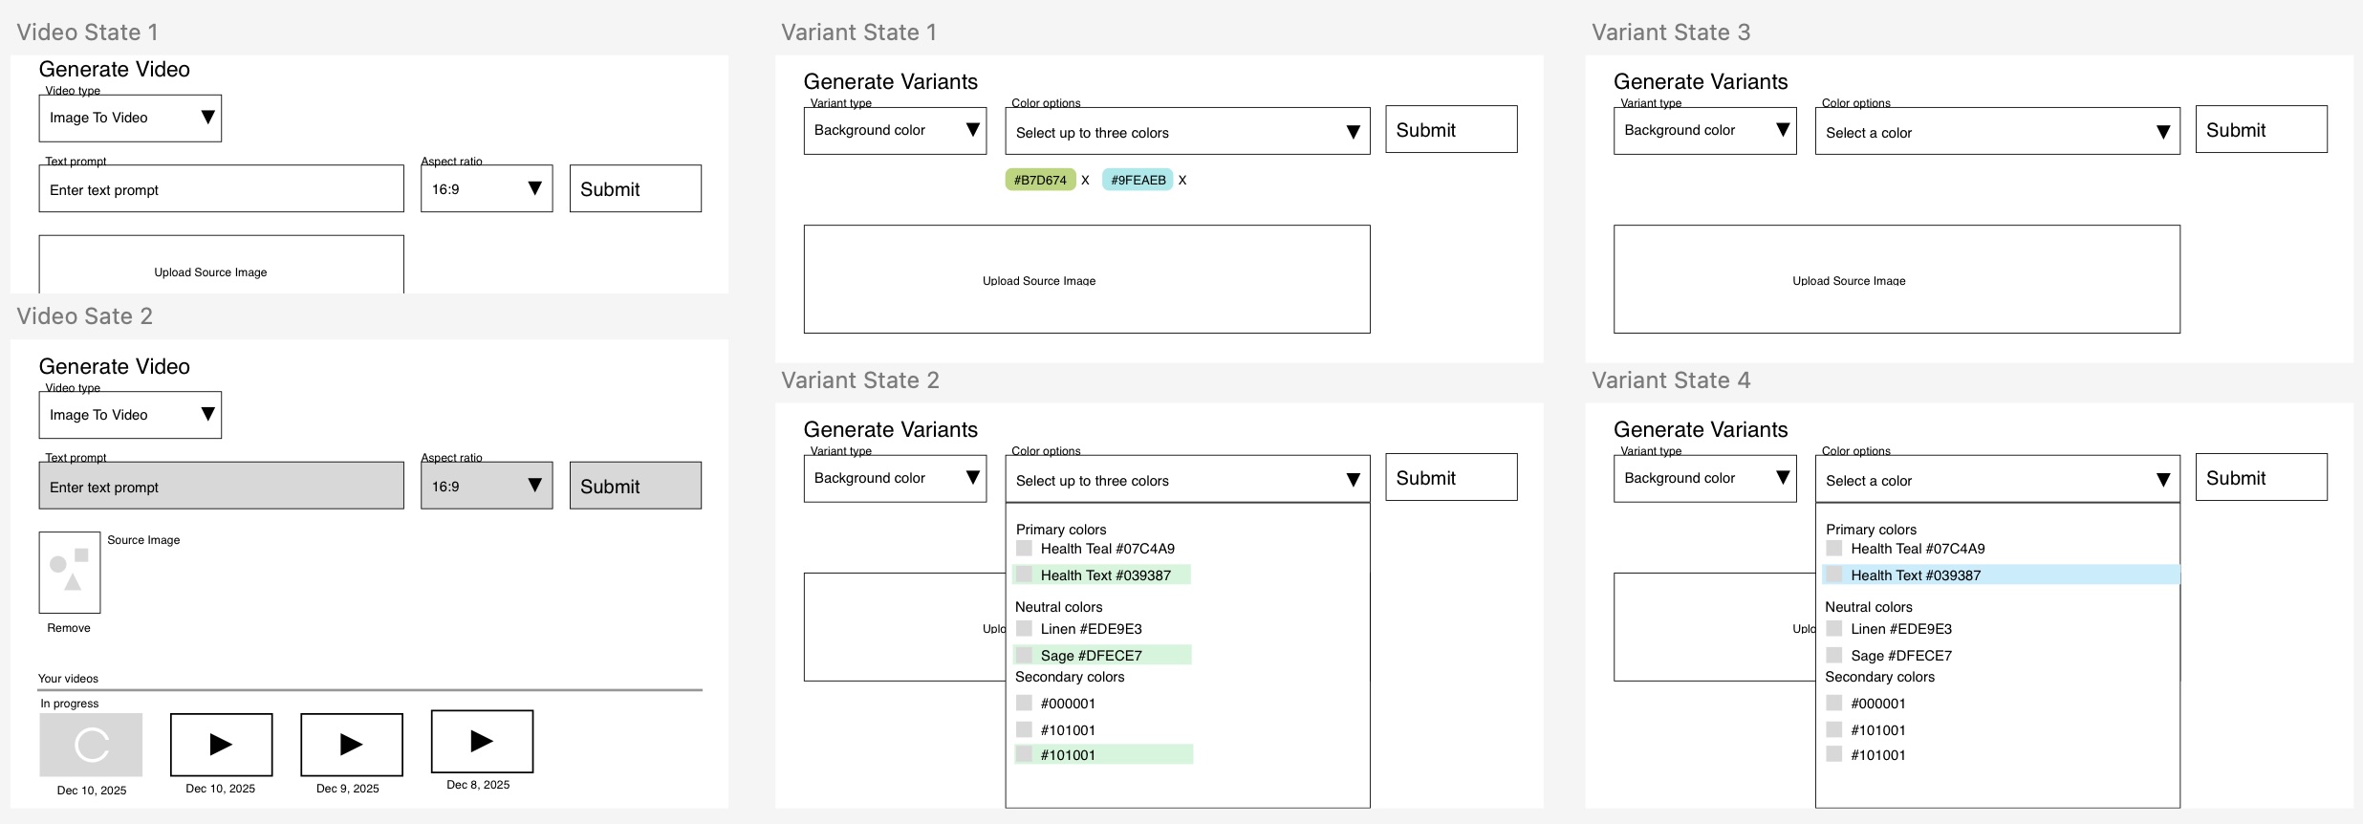Viewport: 2363px width, 824px height.
Task: Play the Dec 8, 2025 video
Action: pyautogui.click(x=482, y=741)
